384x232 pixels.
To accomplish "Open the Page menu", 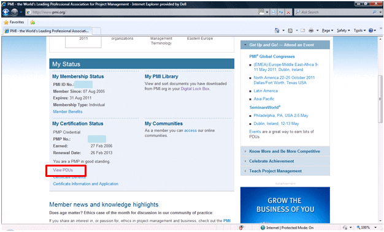I will [328, 31].
